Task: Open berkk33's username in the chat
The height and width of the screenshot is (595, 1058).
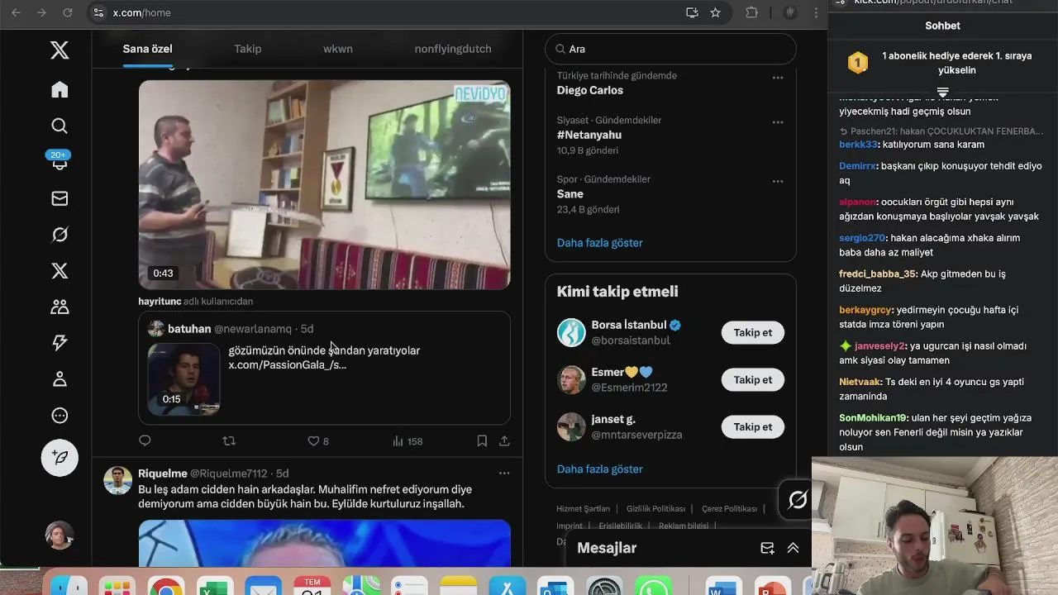Action: click(x=858, y=145)
